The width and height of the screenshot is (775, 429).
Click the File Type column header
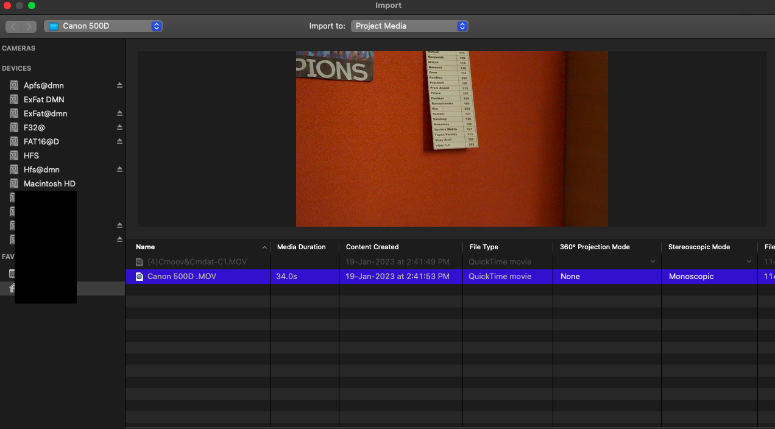point(483,247)
